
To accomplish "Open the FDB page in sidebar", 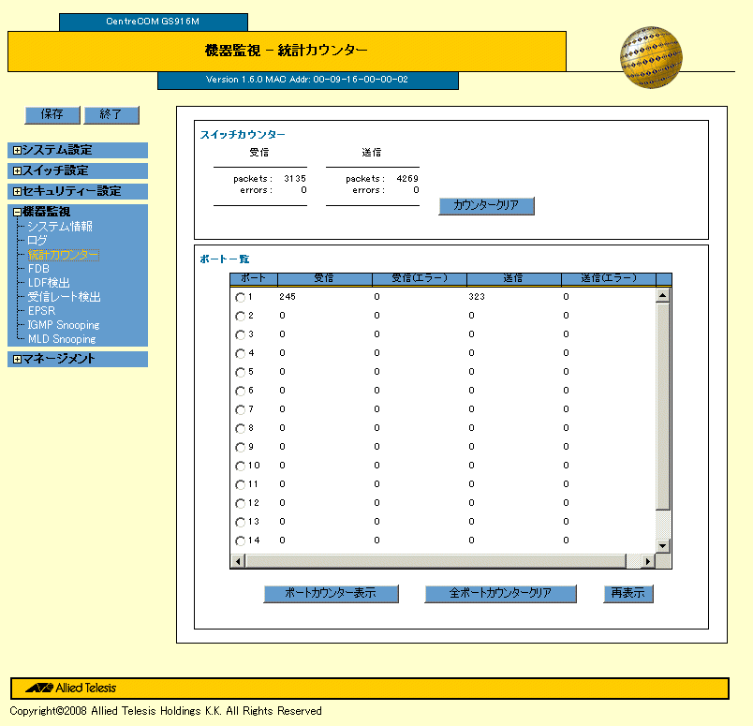I will (x=38, y=268).
